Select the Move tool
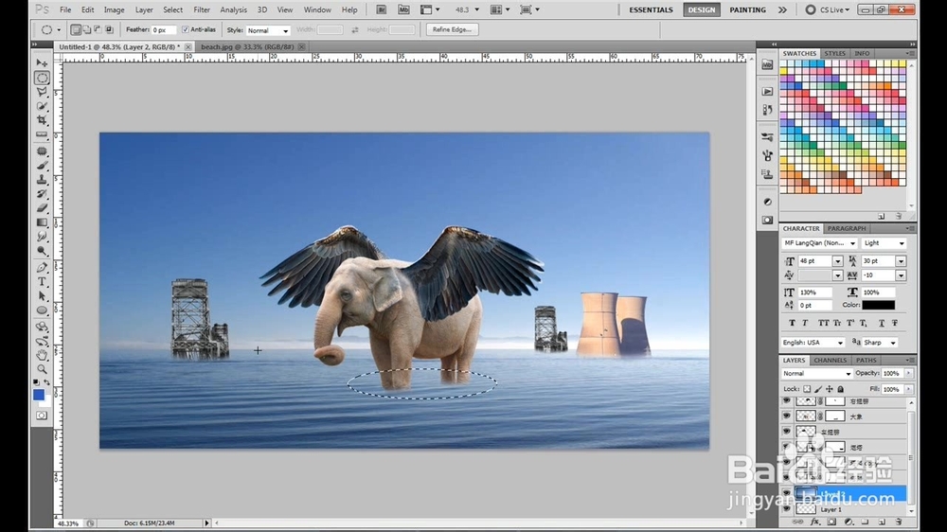The height and width of the screenshot is (532, 947). (42, 62)
